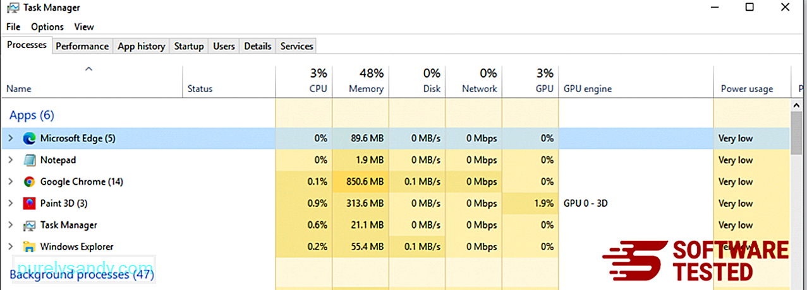
Task: Select the Apps (6) group heading
Action: (32, 115)
